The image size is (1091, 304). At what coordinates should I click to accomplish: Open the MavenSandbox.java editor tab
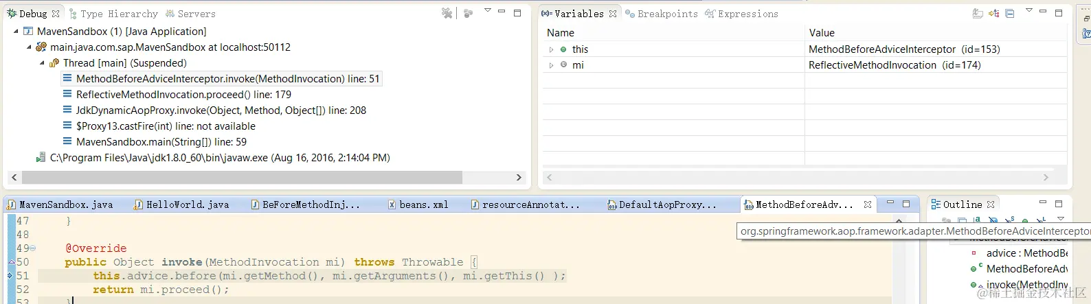(x=60, y=204)
